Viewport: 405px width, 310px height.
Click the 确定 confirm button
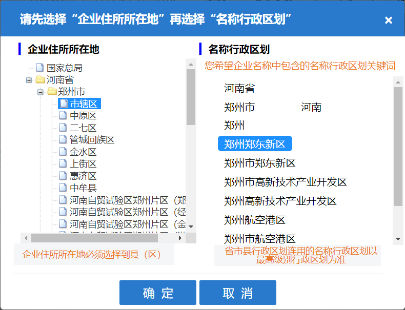pos(158,293)
